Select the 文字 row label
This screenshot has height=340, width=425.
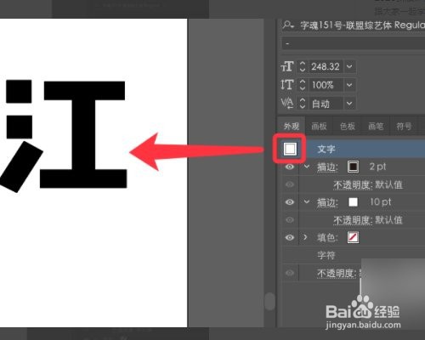326,149
